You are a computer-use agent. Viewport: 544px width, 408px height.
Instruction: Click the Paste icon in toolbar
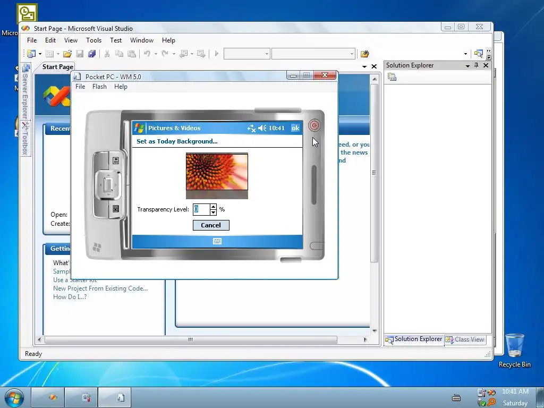point(132,54)
